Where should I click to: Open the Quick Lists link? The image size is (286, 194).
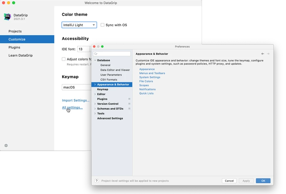[146, 93]
